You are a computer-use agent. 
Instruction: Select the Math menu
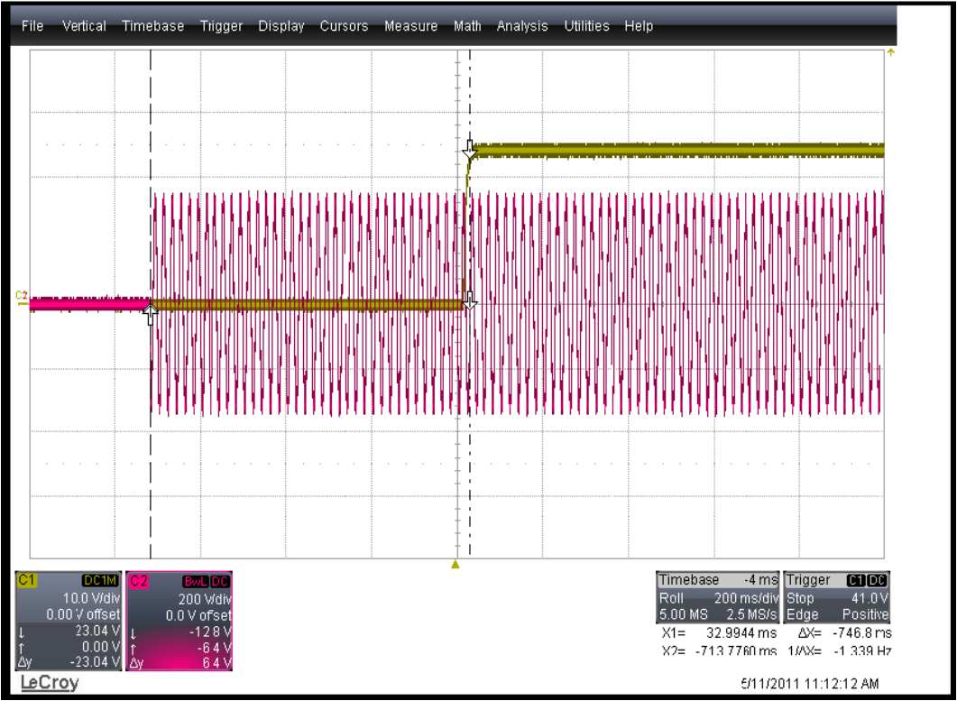click(x=467, y=26)
